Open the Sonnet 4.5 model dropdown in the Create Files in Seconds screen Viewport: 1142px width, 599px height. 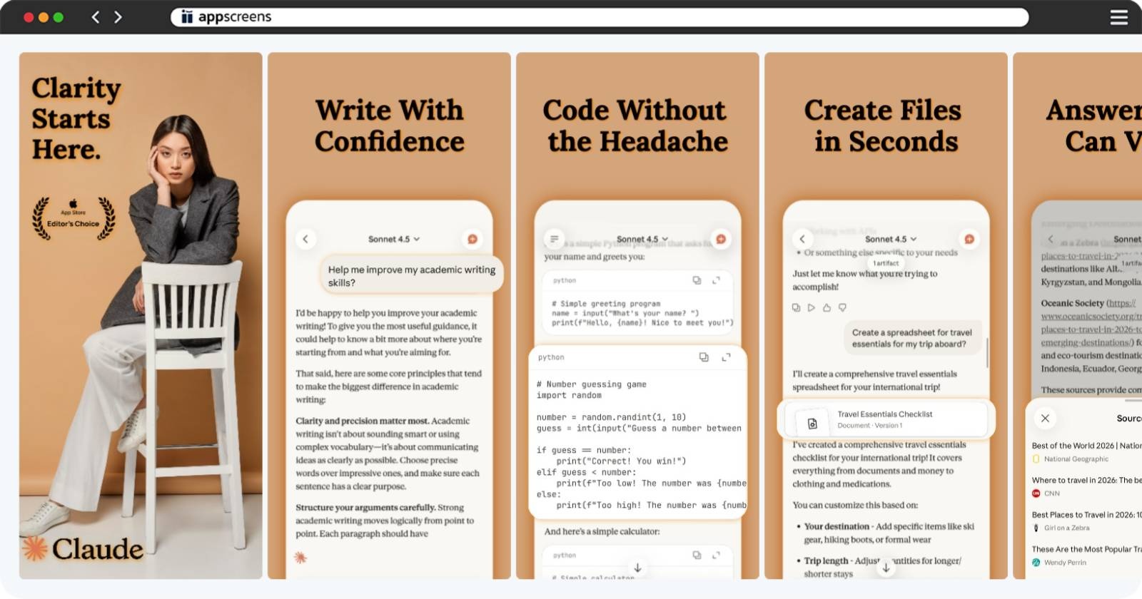(x=891, y=239)
